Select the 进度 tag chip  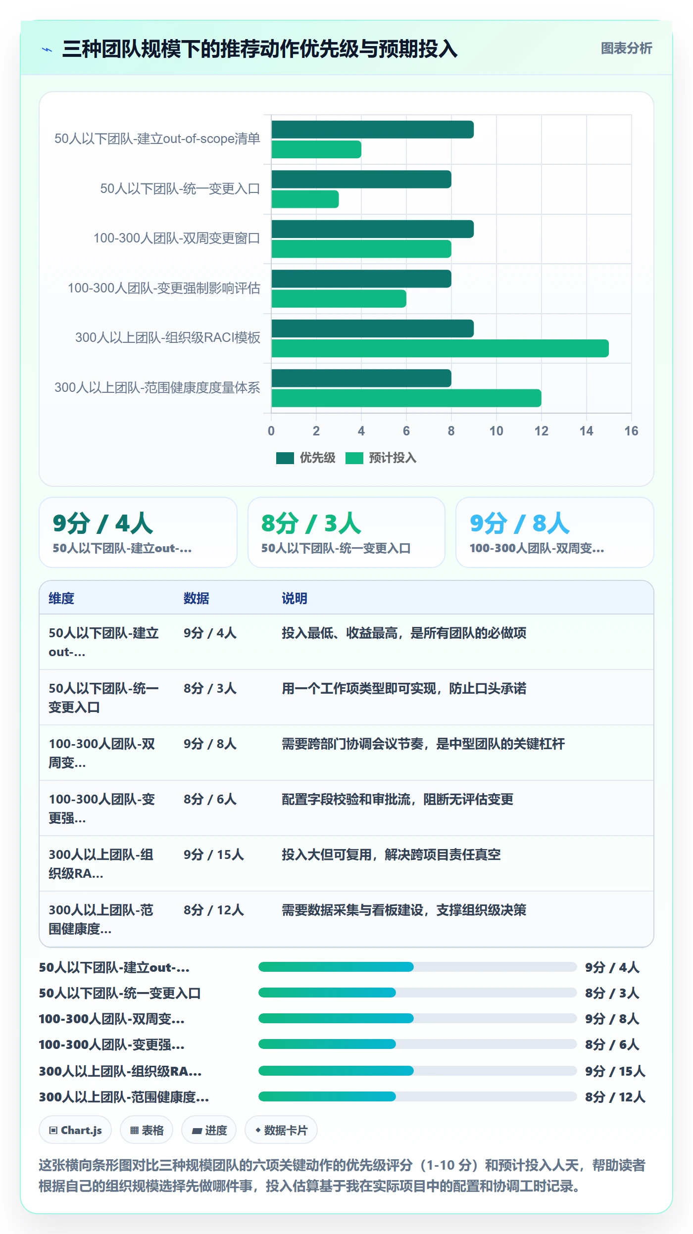[209, 1130]
